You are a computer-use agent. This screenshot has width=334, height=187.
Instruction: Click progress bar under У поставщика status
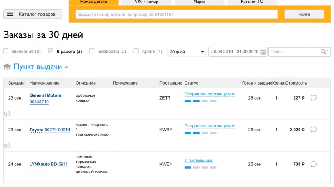point(200,167)
